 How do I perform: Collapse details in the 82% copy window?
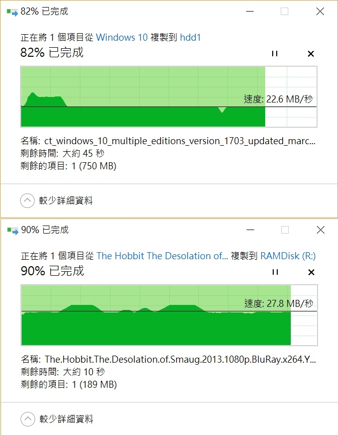27,200
